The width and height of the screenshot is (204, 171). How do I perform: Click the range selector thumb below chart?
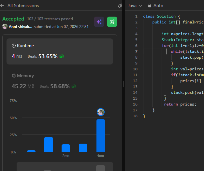100,168
